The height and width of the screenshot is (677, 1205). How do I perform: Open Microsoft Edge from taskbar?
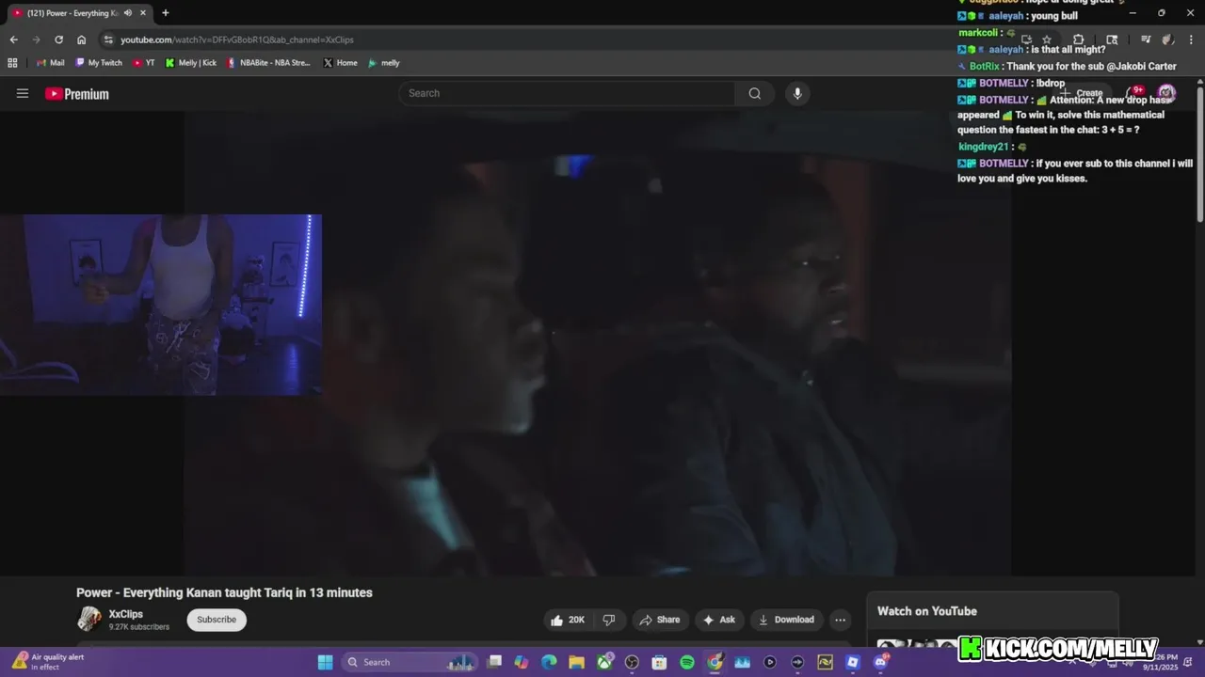[549, 662]
